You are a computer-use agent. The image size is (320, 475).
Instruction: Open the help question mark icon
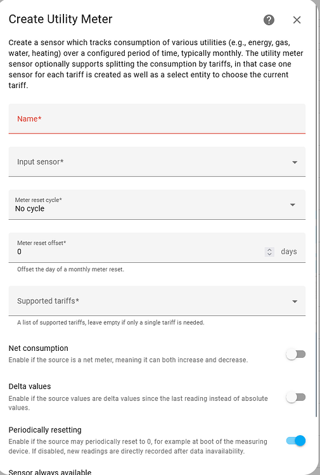[x=269, y=20]
